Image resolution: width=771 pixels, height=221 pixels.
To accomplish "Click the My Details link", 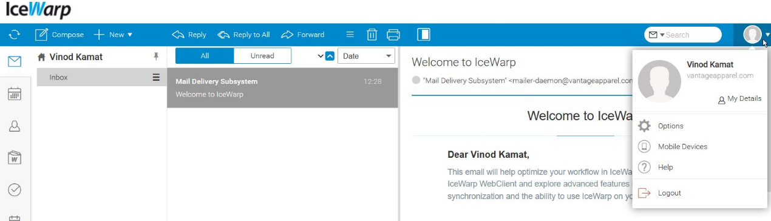I will 739,99.
